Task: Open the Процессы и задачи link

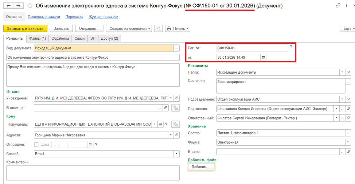Action: click(44, 17)
